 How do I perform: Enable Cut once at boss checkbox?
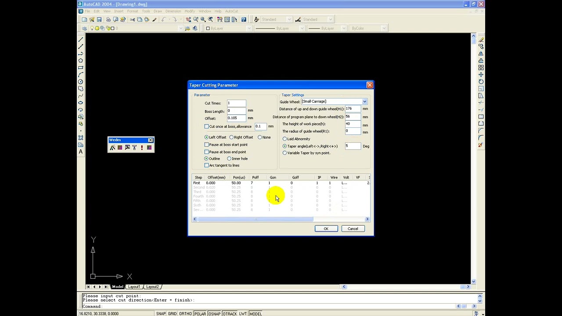[206, 126]
